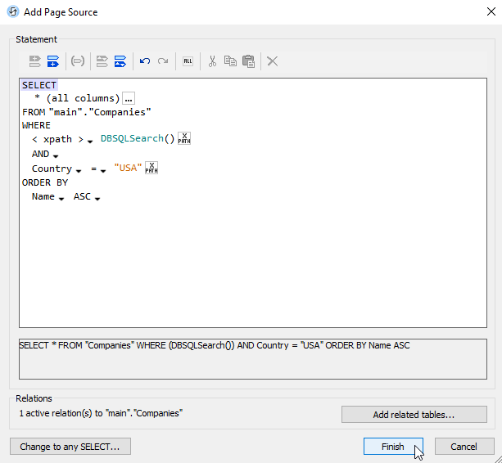This screenshot has width=502, height=463.
Task: Expand the xpath dropdown arrow
Action: coord(89,142)
